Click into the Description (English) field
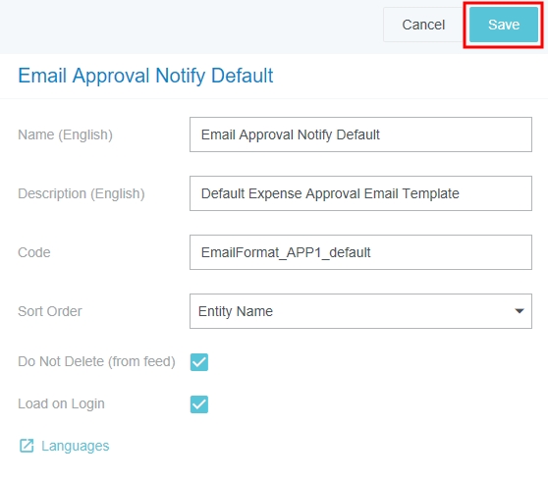The width and height of the screenshot is (548, 482). tap(360, 193)
